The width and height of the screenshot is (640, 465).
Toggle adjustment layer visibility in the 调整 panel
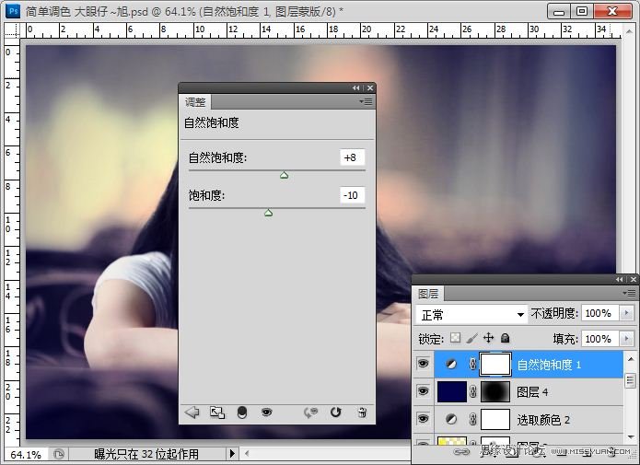(x=266, y=413)
